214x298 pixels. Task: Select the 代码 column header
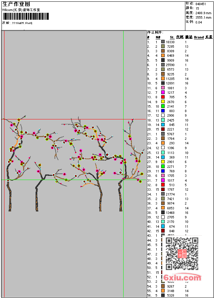click(x=180, y=37)
